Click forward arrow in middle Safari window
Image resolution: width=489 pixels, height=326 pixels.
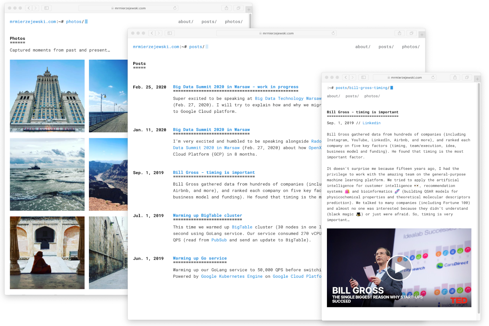point(159,33)
